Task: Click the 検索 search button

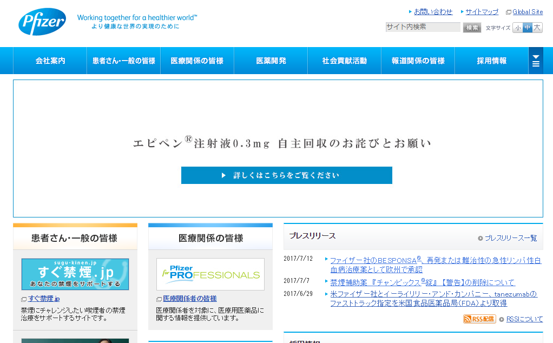Action: (x=472, y=28)
